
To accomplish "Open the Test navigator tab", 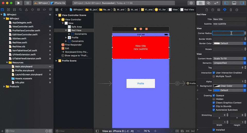I will pyautogui.click(x=32, y=9).
